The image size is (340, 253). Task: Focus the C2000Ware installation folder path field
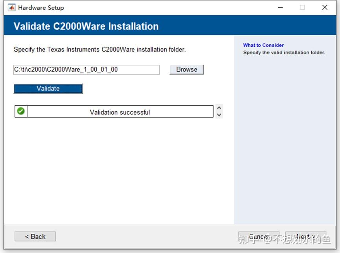click(x=86, y=69)
